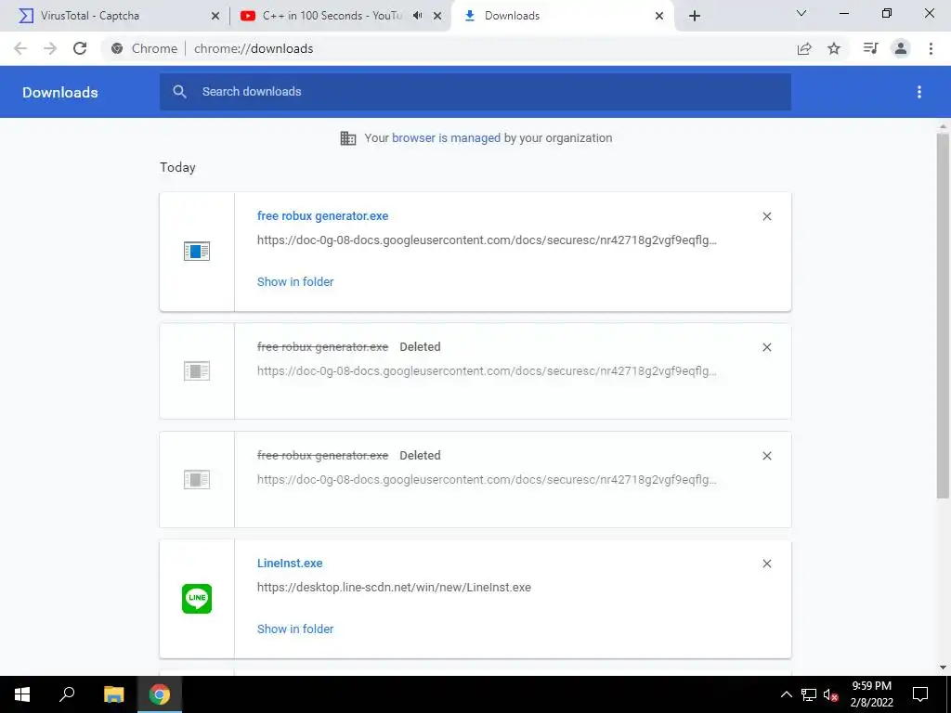Open a new tab with the plus button
Image resolution: width=951 pixels, height=713 pixels.
click(x=695, y=16)
